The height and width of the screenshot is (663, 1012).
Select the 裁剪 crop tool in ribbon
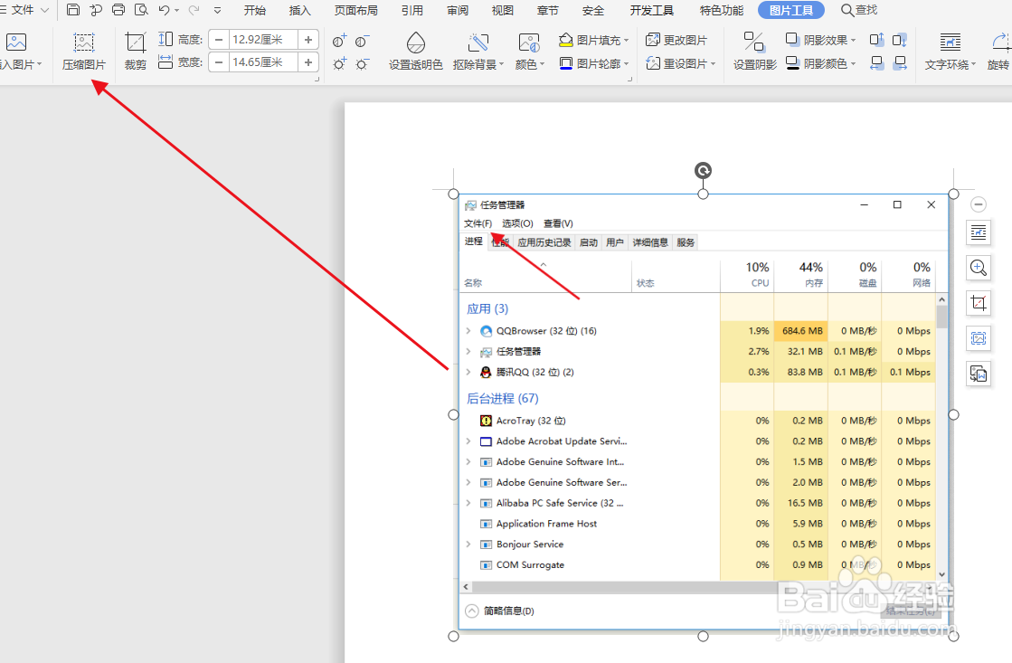[136, 52]
